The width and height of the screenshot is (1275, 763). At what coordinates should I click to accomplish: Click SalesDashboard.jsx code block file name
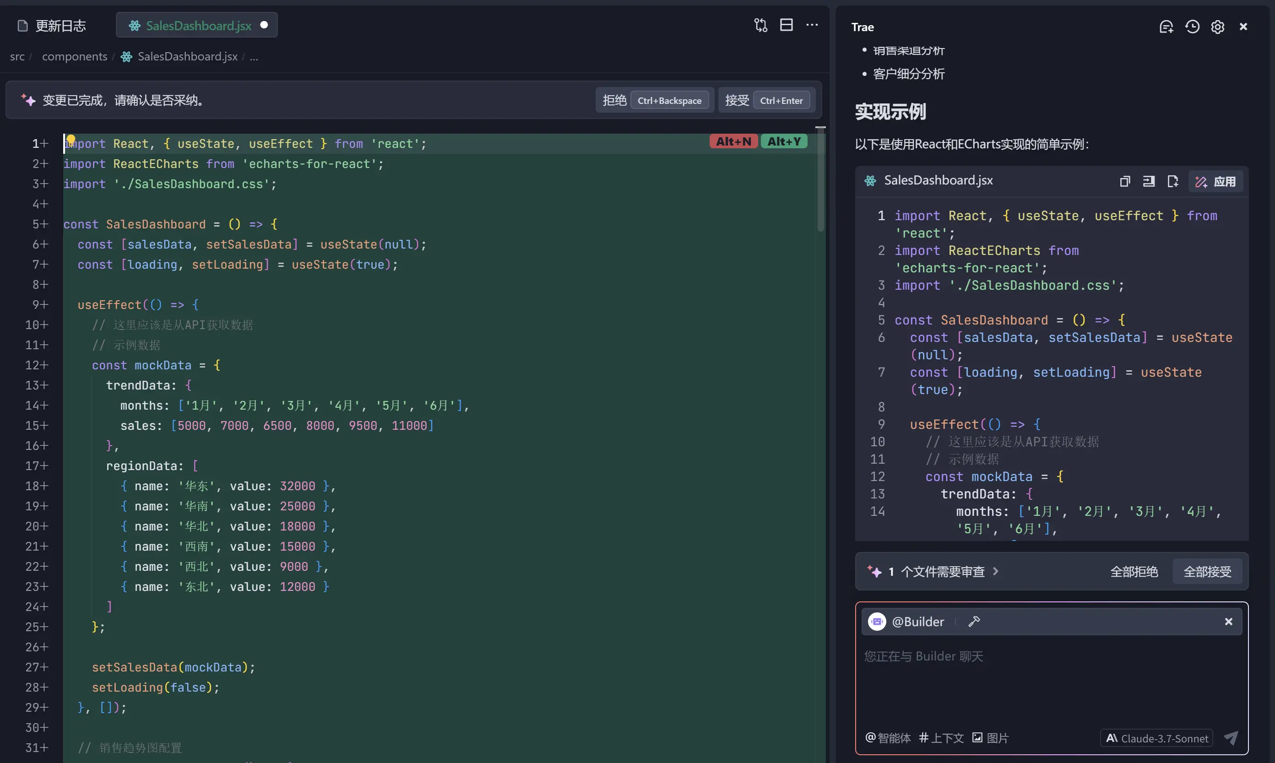pos(938,180)
